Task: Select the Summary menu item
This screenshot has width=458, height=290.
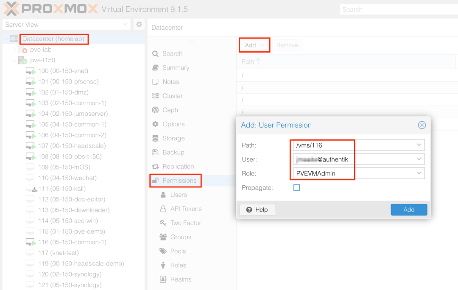Action: pos(176,68)
